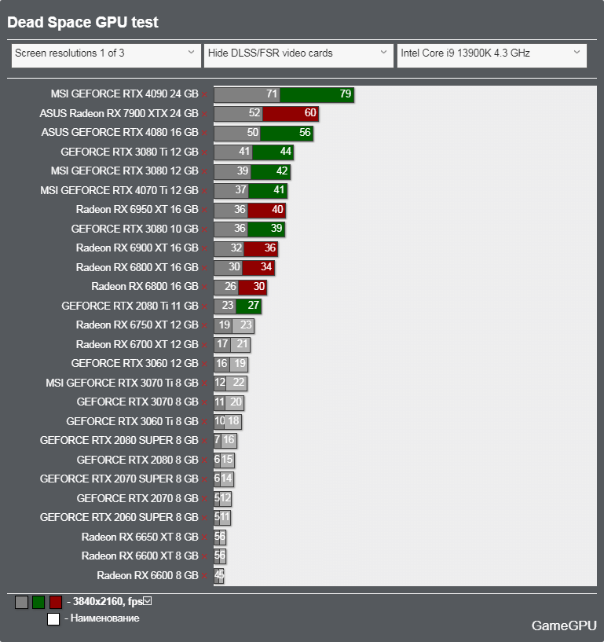
Task: Open the Intel Core i9 13900K processor dropdown
Action: [x=492, y=56]
